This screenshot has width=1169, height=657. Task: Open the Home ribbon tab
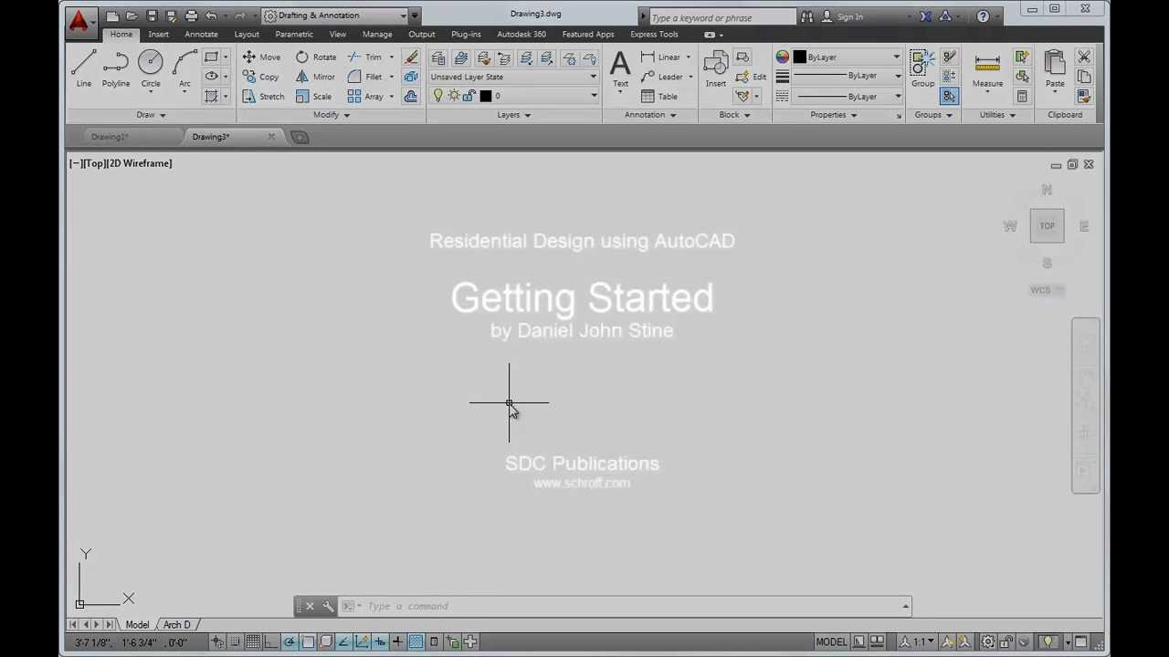pos(121,34)
